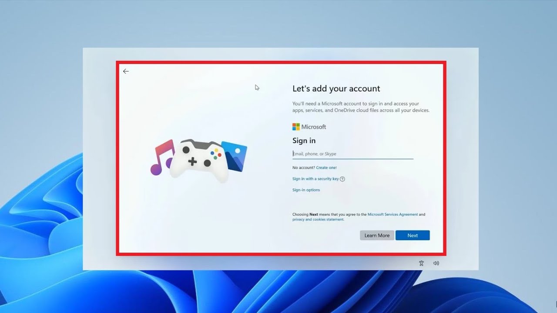
Task: Click the Next button
Action: tap(413, 235)
